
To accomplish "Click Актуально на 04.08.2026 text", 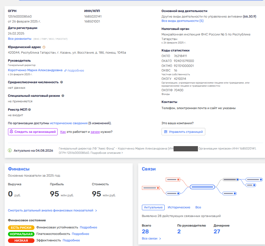I will tap(33, 150).
